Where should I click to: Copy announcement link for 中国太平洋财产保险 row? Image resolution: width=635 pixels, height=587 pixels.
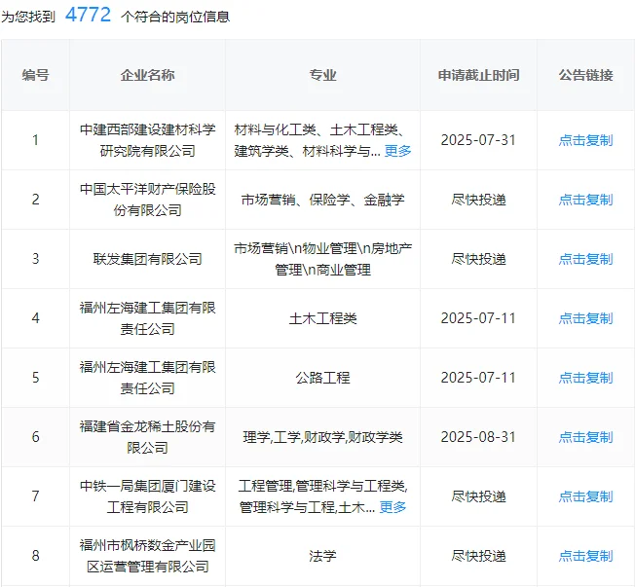click(x=585, y=200)
